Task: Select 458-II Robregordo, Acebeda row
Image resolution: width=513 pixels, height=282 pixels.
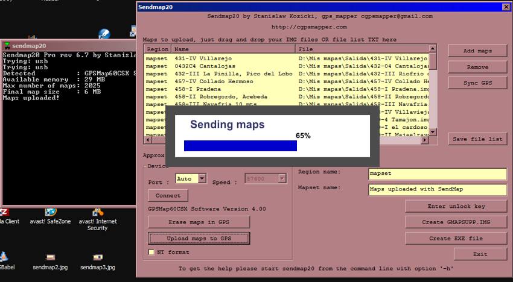Action: pyautogui.click(x=286, y=97)
